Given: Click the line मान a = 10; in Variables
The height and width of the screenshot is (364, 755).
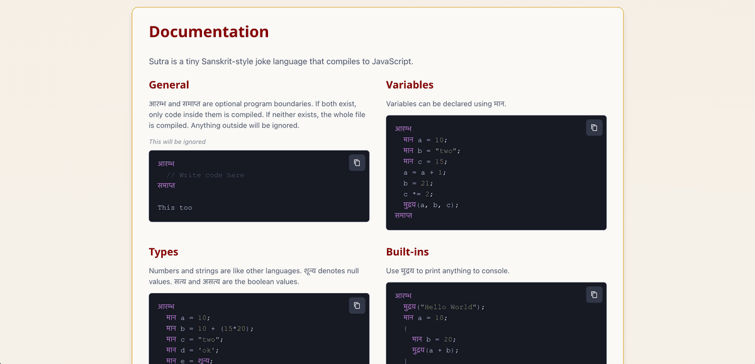Looking at the screenshot, I should point(426,140).
